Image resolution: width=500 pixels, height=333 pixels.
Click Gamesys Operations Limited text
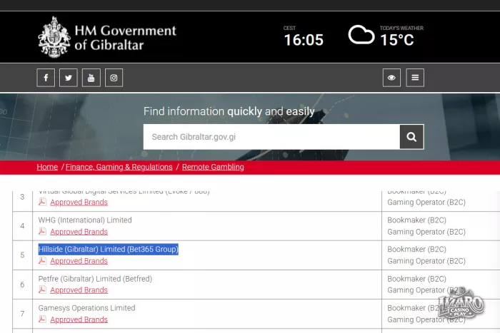(86, 308)
